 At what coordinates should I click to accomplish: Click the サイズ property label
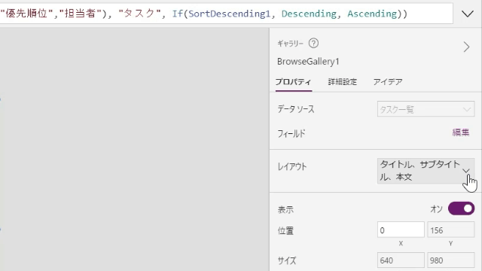287,260
